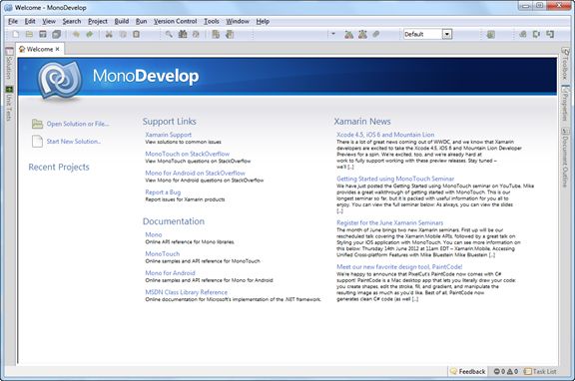Open the Unit Tests pad in left sidebar
Screen dimensions: 575x381
point(9,104)
